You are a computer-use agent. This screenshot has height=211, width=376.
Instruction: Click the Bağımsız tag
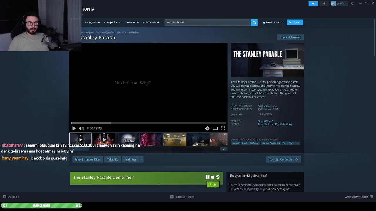tap(255, 143)
